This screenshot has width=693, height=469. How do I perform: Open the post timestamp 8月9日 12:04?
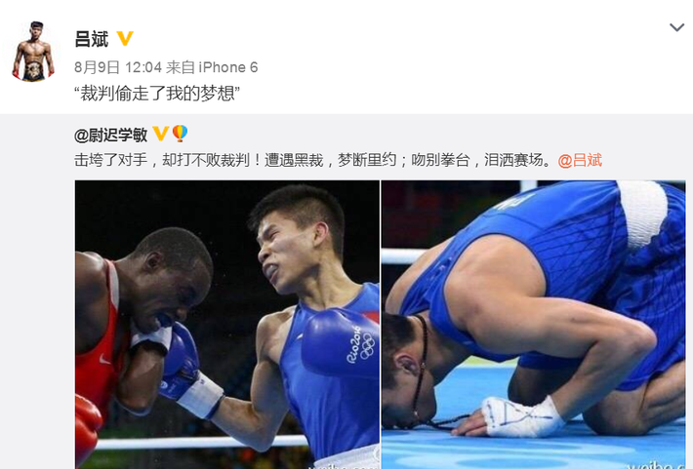[x=118, y=67]
